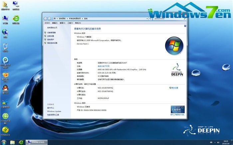The image size is (233, 145).
Task: Launch the Xunlei hummingbird desktop shortcut
Action: [x=5, y=103]
